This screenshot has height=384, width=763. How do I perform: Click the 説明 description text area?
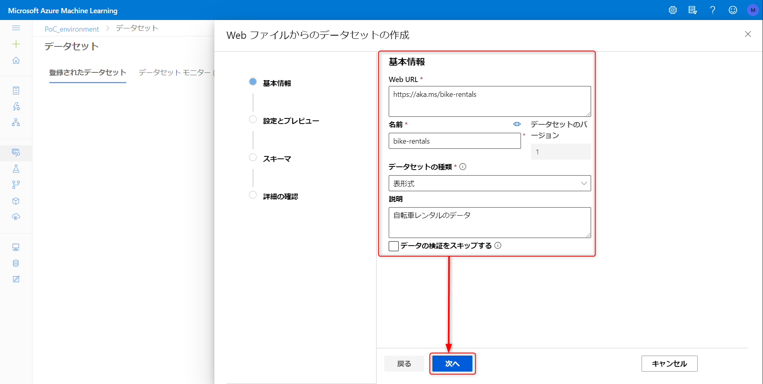click(490, 222)
